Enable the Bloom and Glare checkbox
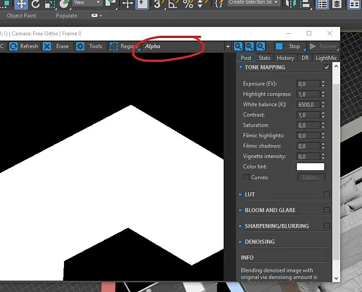The image size is (362, 292). [327, 210]
